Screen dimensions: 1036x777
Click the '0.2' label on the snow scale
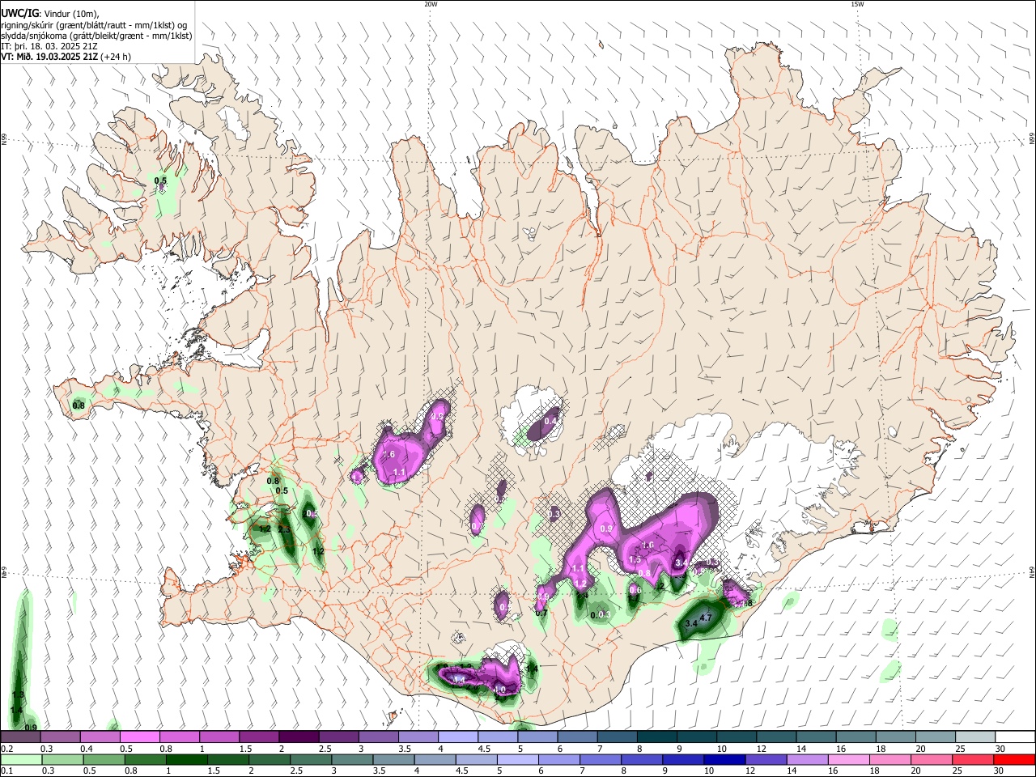(6, 749)
